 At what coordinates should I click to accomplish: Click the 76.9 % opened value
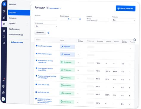107,71
